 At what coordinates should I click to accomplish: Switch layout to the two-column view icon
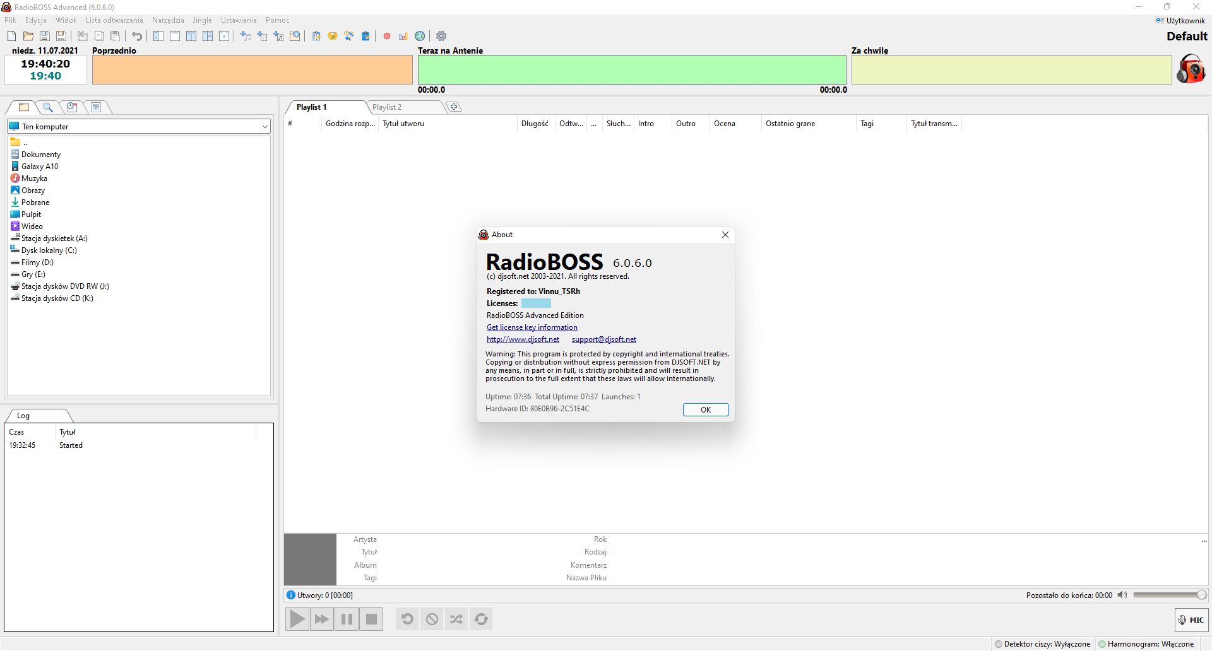191,36
